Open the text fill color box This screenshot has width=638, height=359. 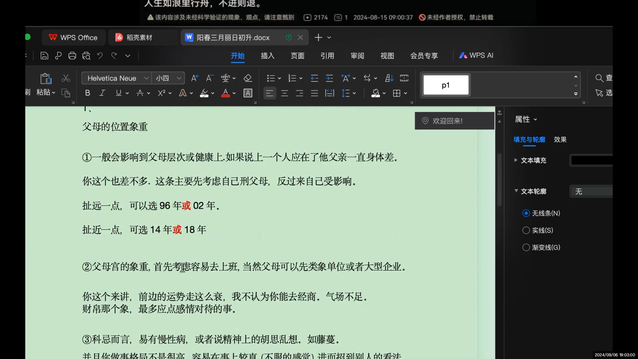pos(591,161)
